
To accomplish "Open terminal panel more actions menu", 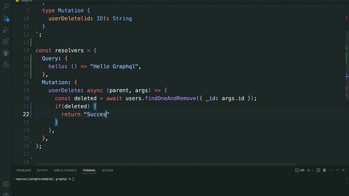I will click(331, 170).
